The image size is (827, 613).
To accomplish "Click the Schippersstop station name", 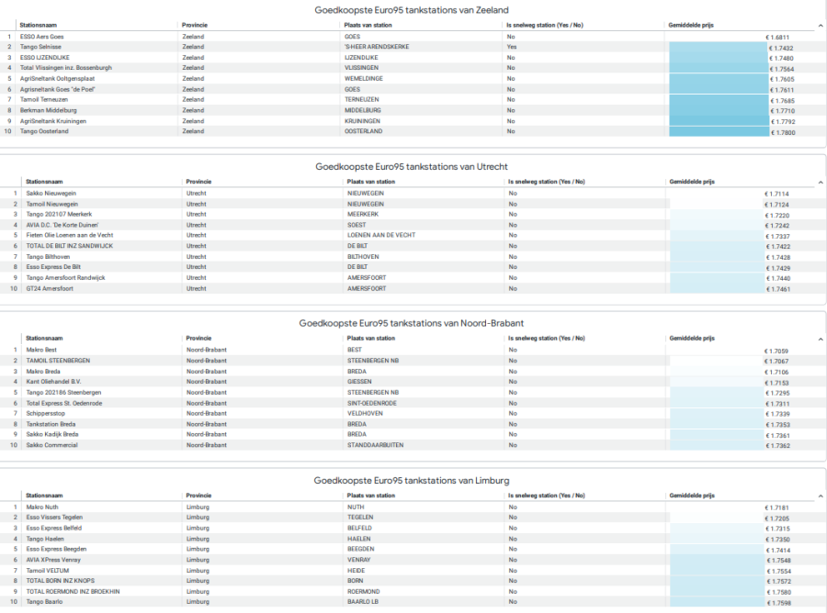I will coord(46,413).
